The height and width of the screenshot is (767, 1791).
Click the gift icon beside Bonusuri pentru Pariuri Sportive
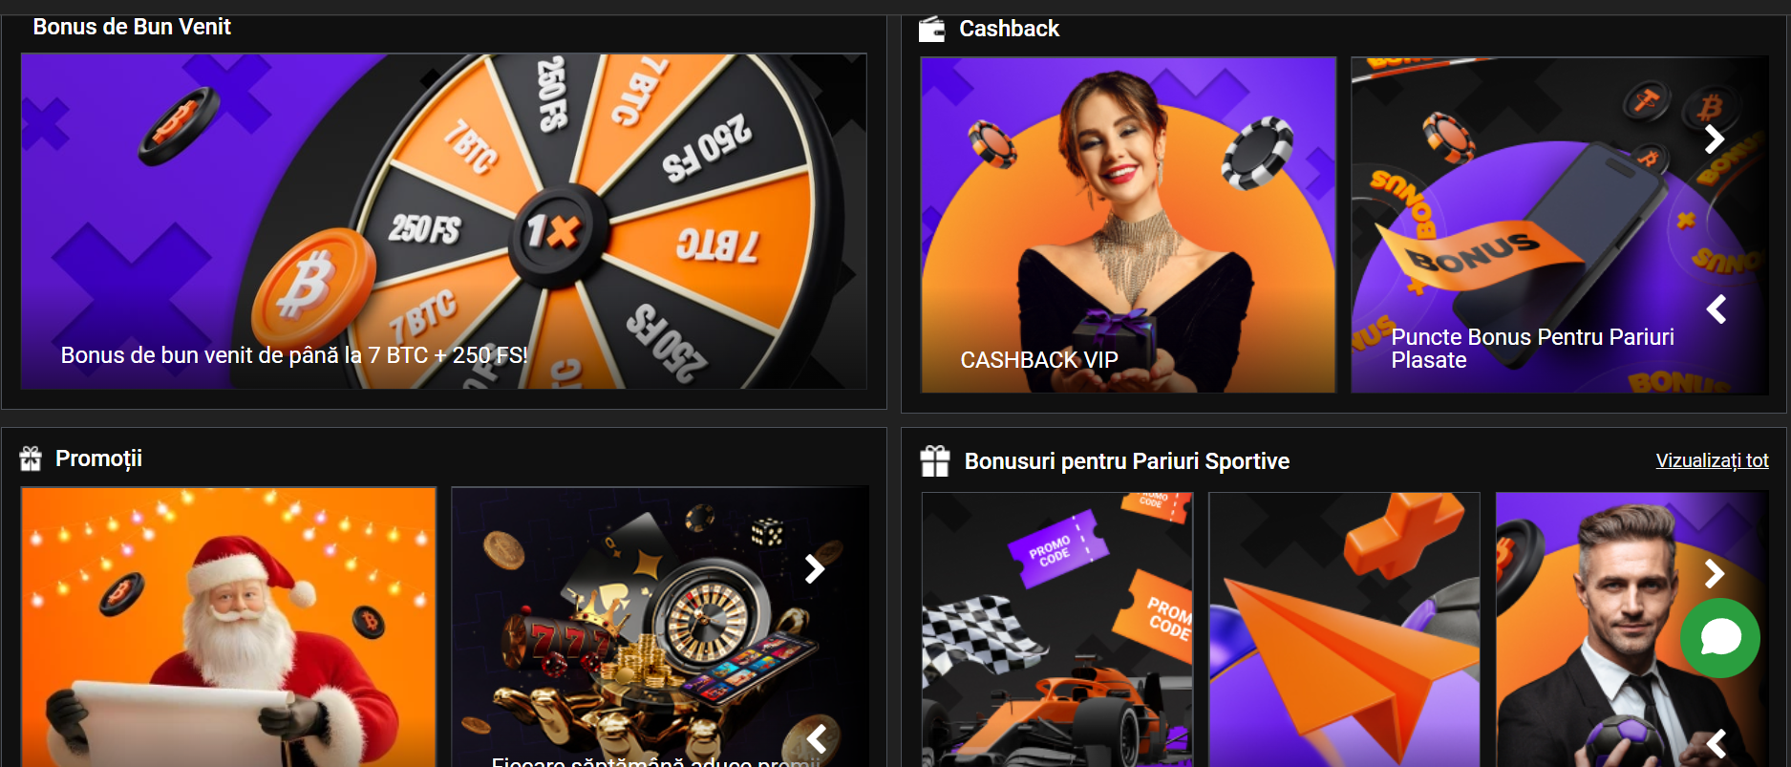click(x=935, y=461)
